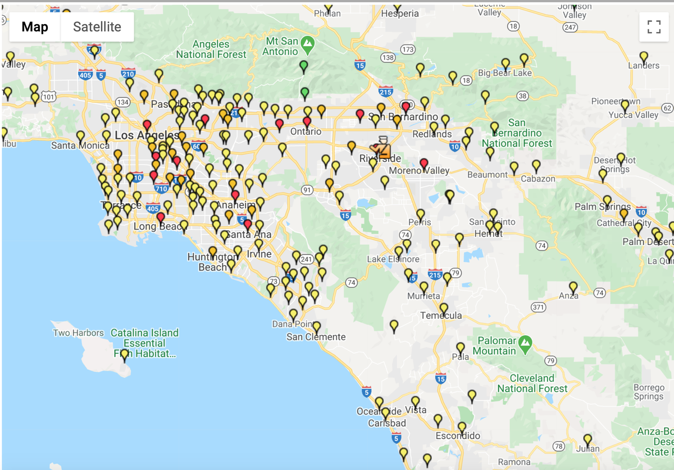Viewport: 674px width, 470px height.
Task: Select the yellow marker at Hesperia
Action: point(398,8)
